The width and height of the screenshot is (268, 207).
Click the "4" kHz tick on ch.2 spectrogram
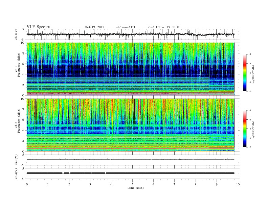(x=24, y=130)
